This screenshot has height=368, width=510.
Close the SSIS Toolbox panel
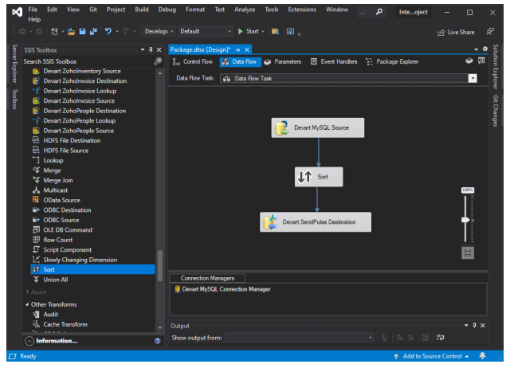pyautogui.click(x=159, y=49)
